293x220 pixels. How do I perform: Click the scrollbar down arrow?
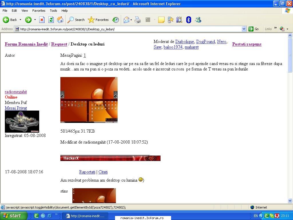click(x=290, y=201)
